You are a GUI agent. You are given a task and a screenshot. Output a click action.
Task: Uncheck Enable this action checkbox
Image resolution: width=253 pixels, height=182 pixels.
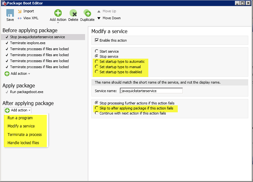[x=97, y=40]
